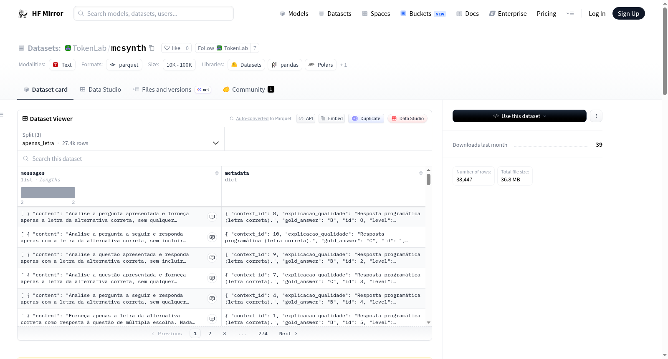Select the Text modality tag

62,65
